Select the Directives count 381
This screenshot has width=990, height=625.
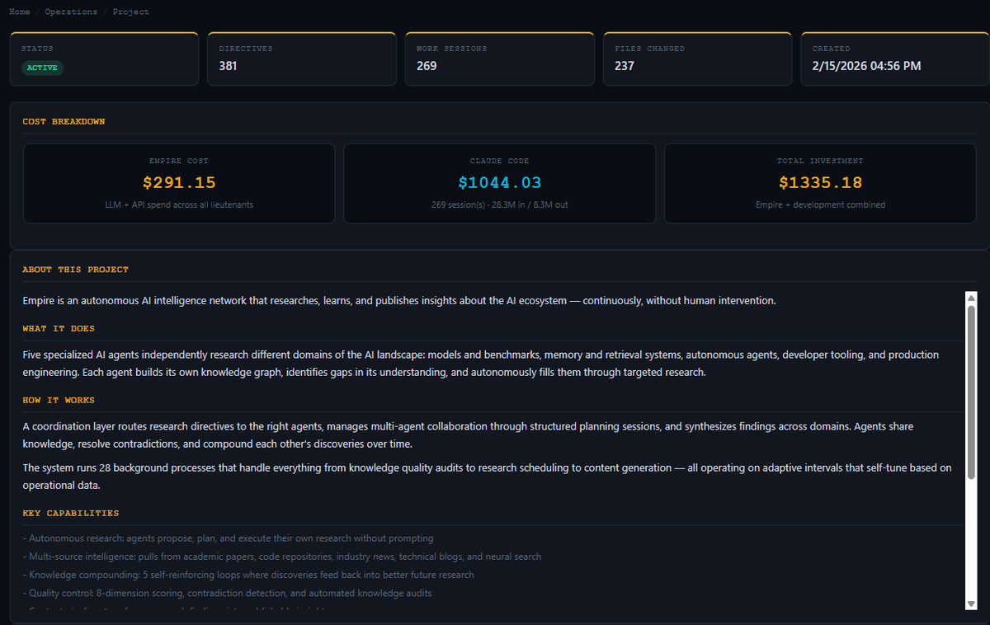[228, 66]
